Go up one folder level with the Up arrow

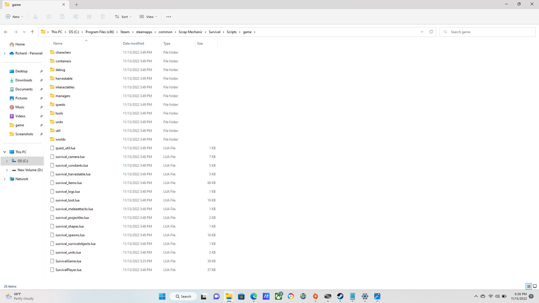click(33, 32)
